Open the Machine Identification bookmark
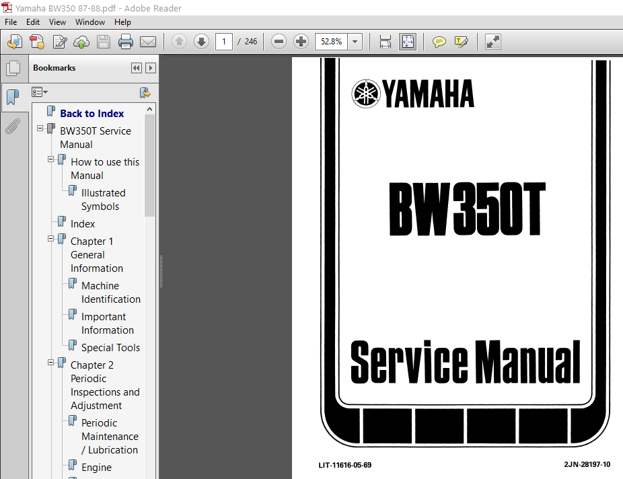This screenshot has width=623, height=479. [111, 293]
